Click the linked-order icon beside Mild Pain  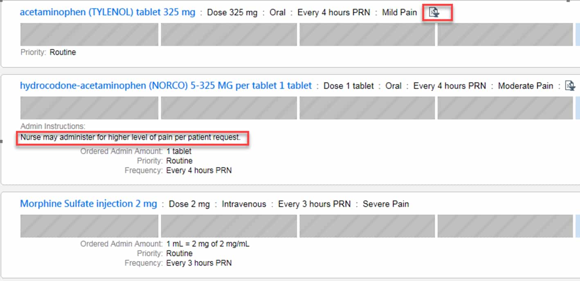(x=434, y=13)
